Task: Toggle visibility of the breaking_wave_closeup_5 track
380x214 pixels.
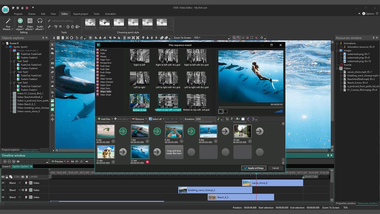Action: click(3, 190)
